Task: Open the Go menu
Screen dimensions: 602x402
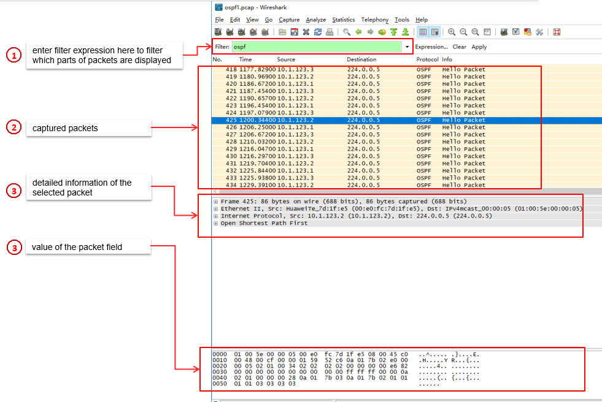Action: tap(268, 20)
